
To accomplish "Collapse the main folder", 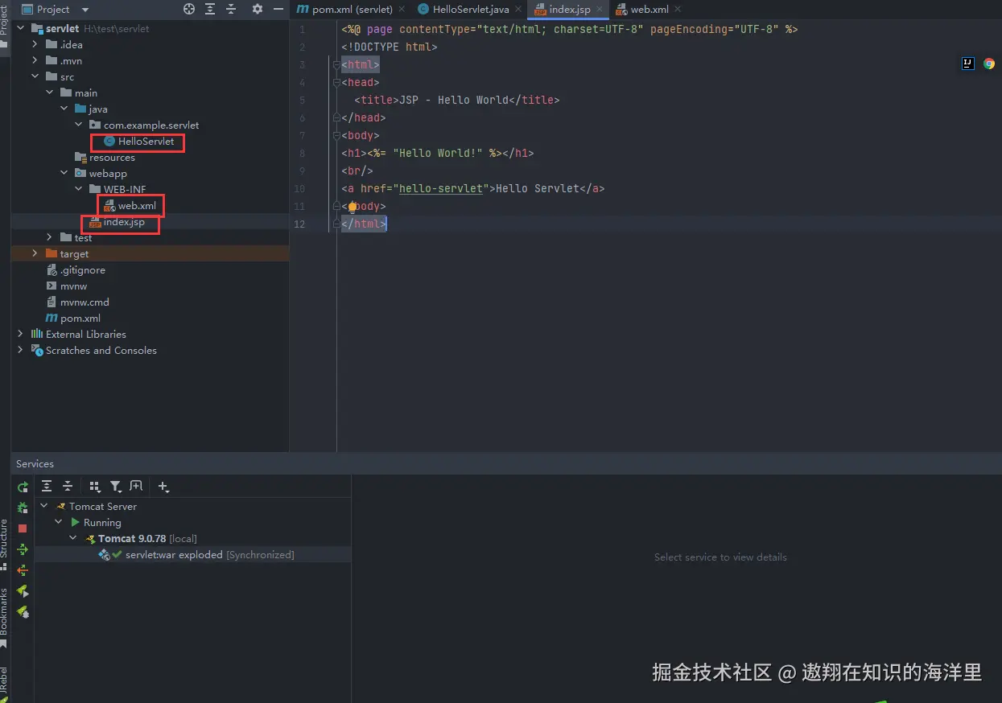I will (49, 92).
